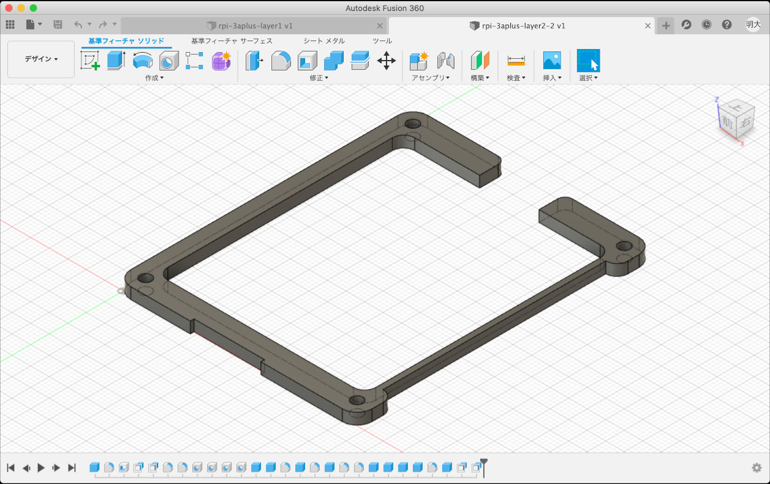Screen dimensions: 770x484
Task: Select the New Component tool
Action: [419, 61]
